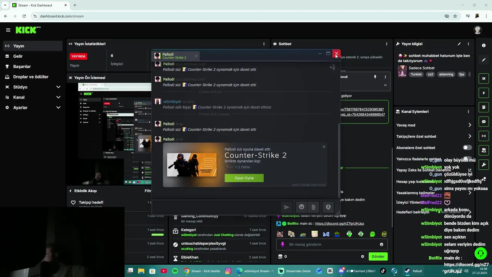492x277 pixels.
Task: Click the info icon in right rail
Action: tap(484, 45)
